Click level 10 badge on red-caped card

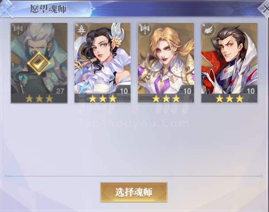250,91
